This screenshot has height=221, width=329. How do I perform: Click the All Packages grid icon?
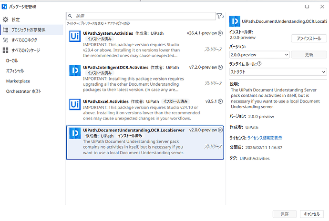(5, 50)
